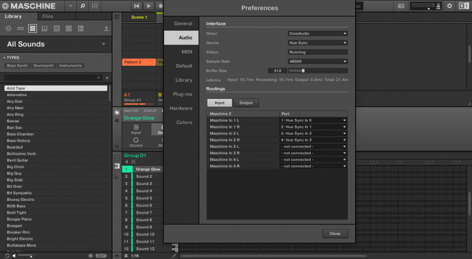Expand the All Sounds product dropdown

point(104,44)
